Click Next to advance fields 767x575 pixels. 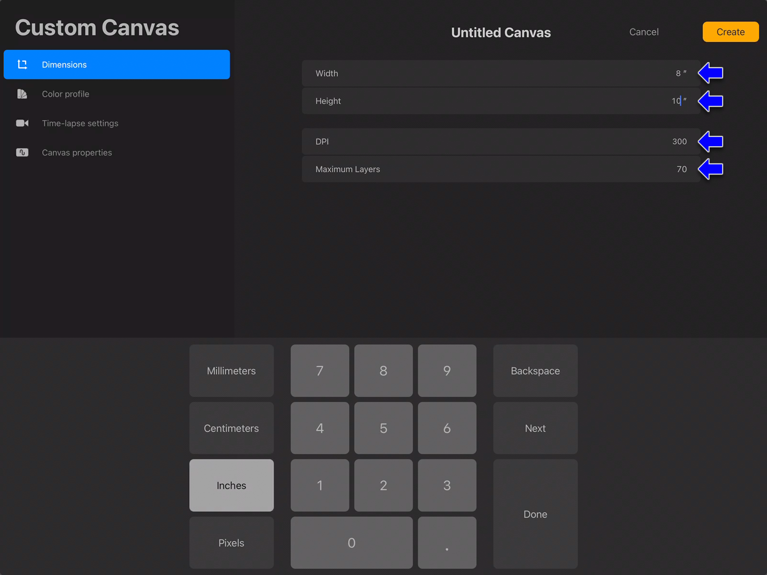click(x=535, y=428)
